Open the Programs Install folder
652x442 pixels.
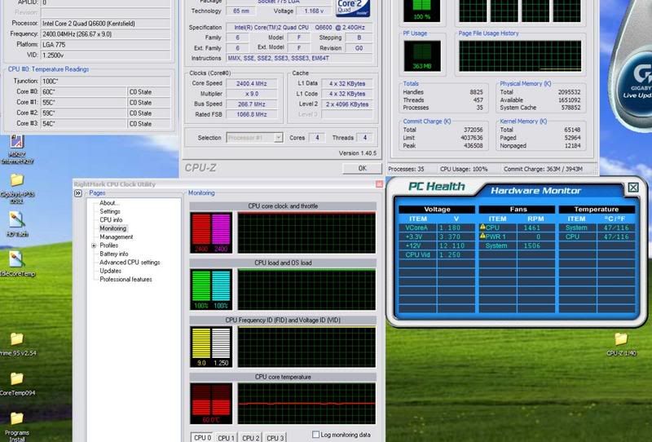pos(16,418)
